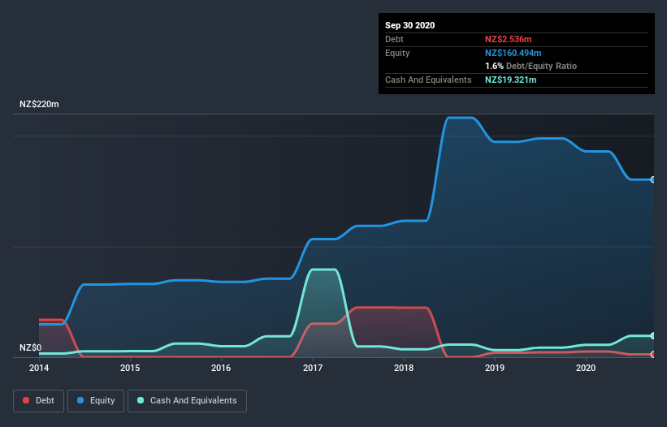This screenshot has height=427, width=667.
Task: Click the 2016 x-axis label
Action: [221, 368]
